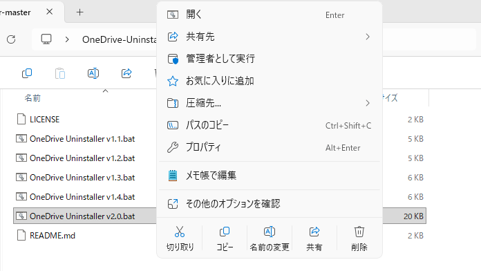Click the sort arrow above the 名前 column
This screenshot has width=481, height=271.
coord(105,91)
